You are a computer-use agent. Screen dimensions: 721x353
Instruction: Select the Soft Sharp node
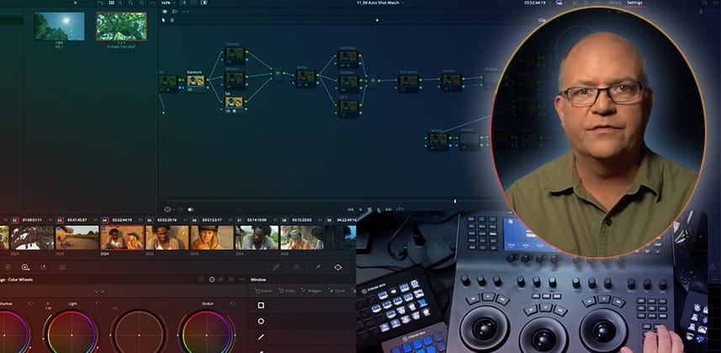click(x=348, y=57)
